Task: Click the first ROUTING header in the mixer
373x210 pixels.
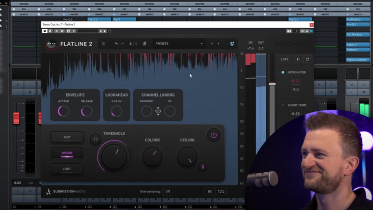Action: [24, 4]
